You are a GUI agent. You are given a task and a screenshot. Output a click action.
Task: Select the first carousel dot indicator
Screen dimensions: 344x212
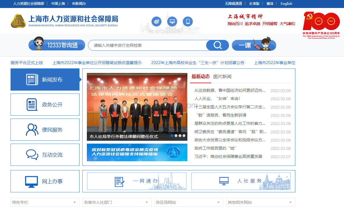click(172, 136)
